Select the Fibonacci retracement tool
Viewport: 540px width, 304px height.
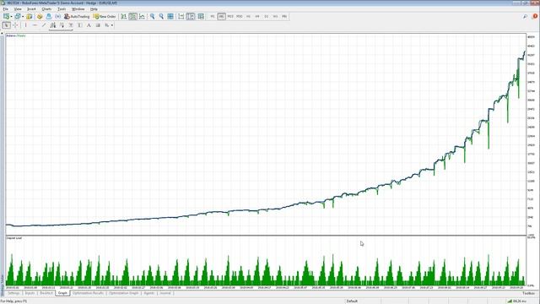pyautogui.click(x=62, y=25)
